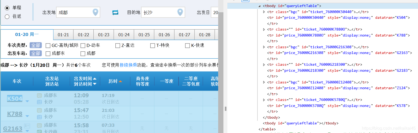The height and width of the screenshot is (133, 418).
Task: Expand the G2163 train details arrow
Action: 27,131
